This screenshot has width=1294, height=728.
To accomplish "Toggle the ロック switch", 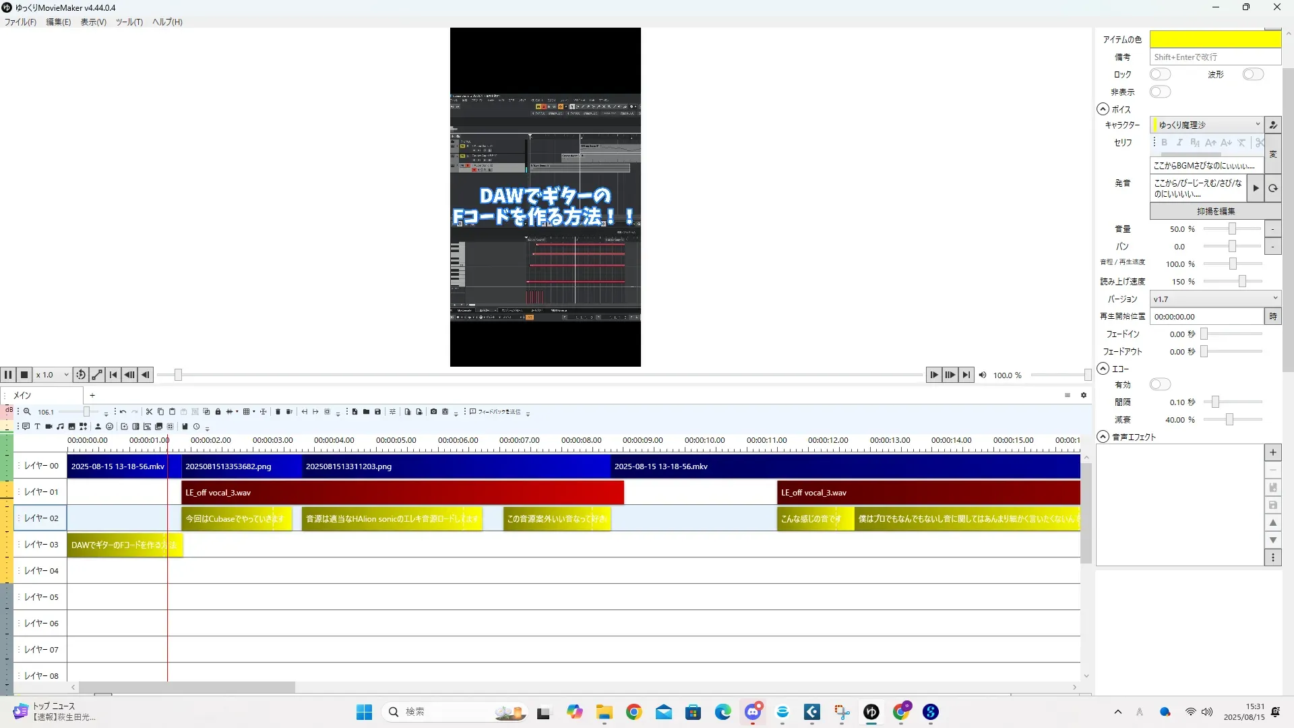I will pyautogui.click(x=1159, y=74).
